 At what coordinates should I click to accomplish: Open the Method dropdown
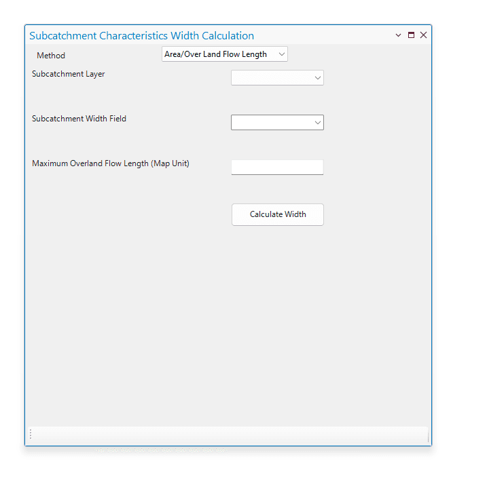(x=225, y=54)
